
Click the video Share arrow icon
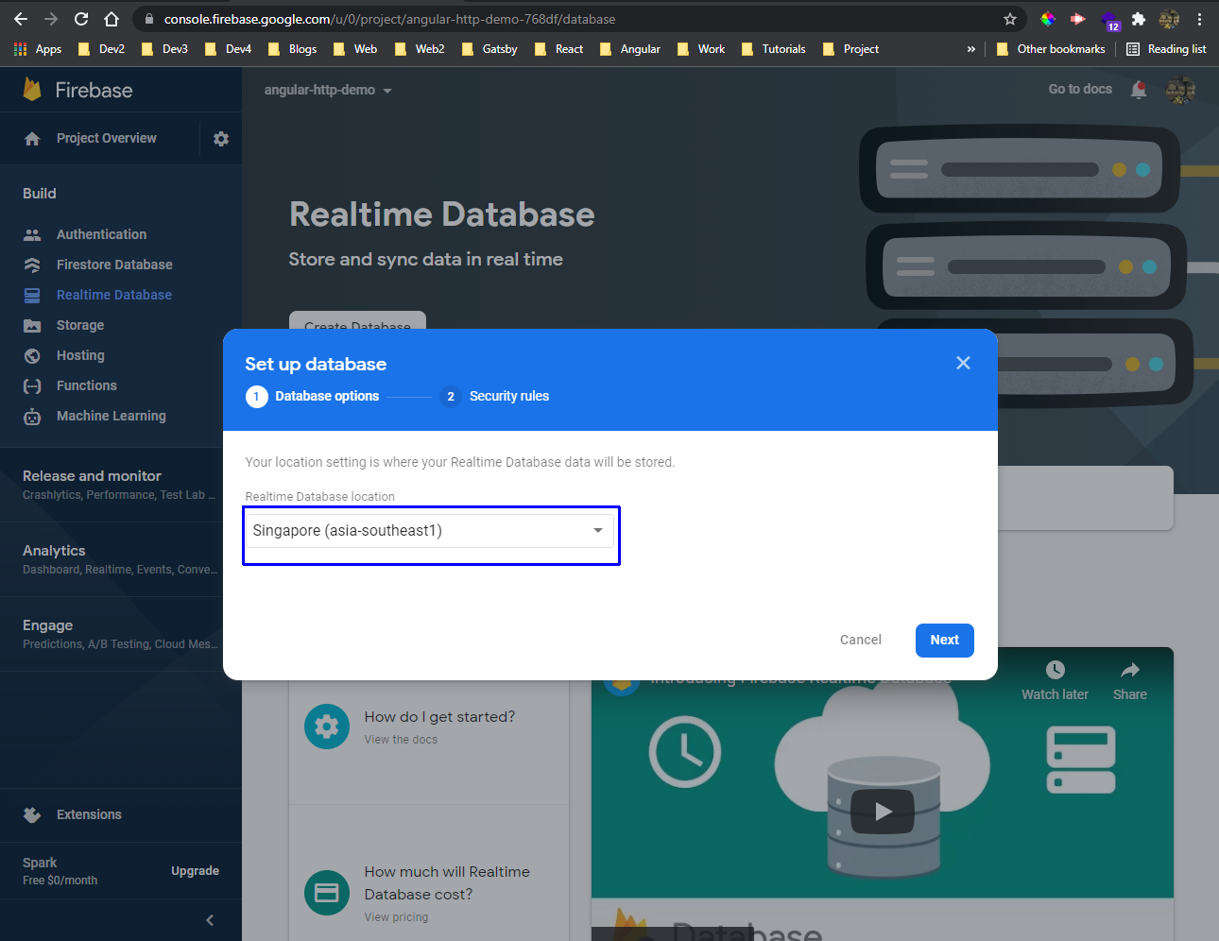click(1129, 670)
